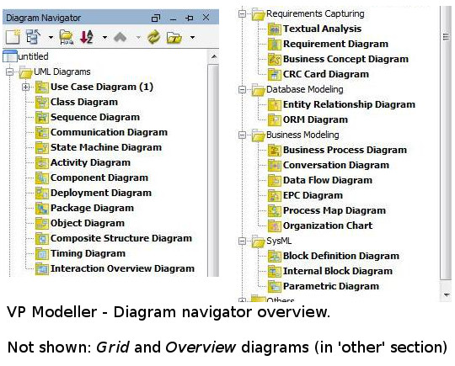Select the Conversation Diagram label
The width and height of the screenshot is (455, 366).
[x=336, y=165]
